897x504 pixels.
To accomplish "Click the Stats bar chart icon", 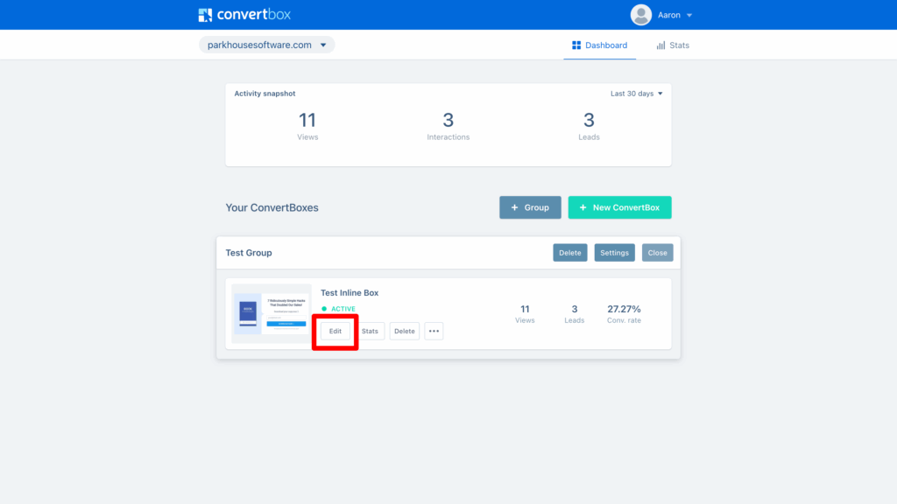I will pos(660,45).
